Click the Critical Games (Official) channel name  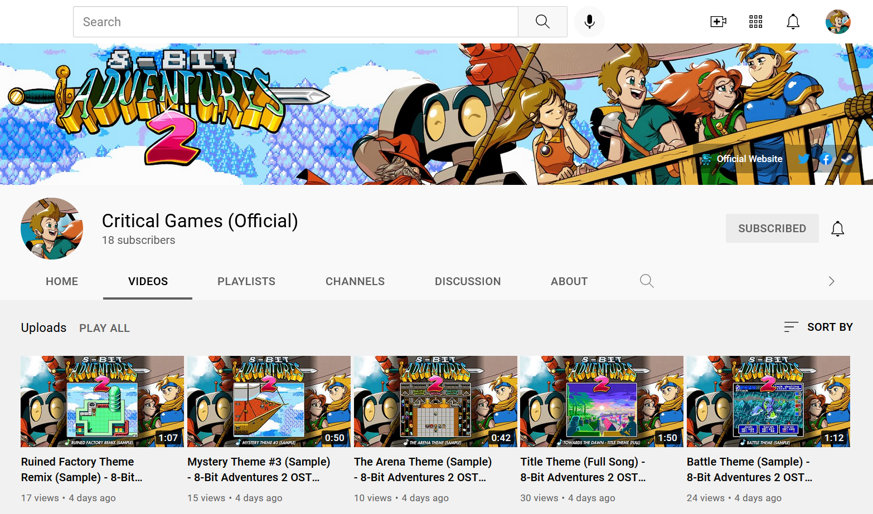point(200,221)
